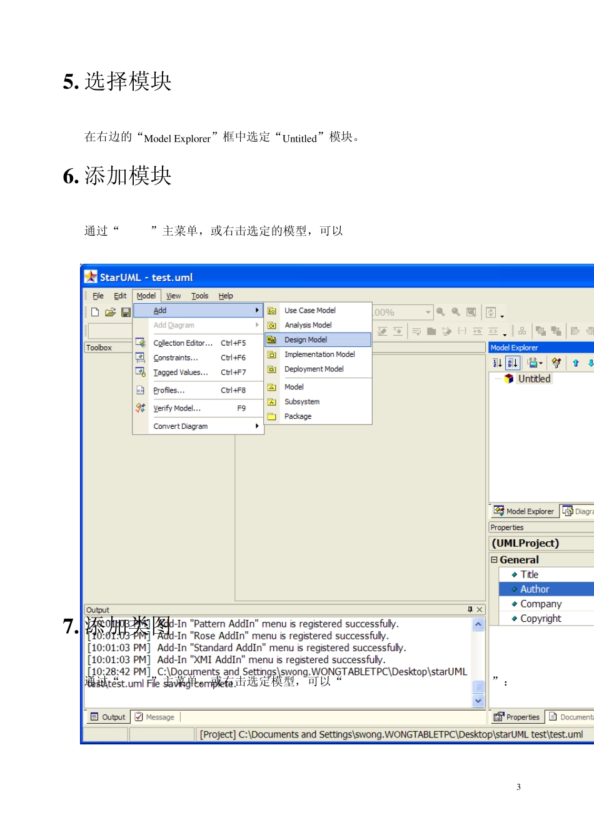
Task: Expand the Convert Diagram submenu
Action: pyautogui.click(x=198, y=426)
